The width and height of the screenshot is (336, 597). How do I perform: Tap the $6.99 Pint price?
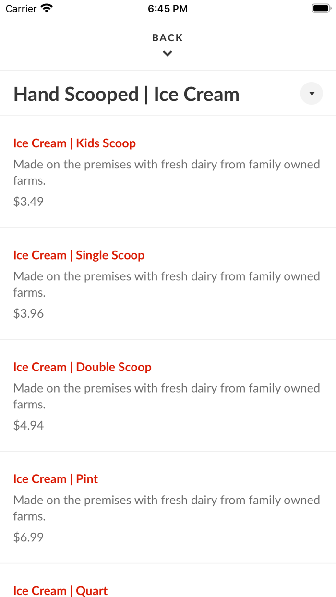click(x=28, y=537)
